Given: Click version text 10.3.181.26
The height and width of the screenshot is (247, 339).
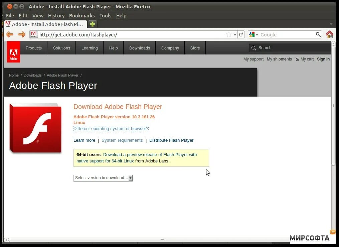Looking at the screenshot, I should [143, 117].
